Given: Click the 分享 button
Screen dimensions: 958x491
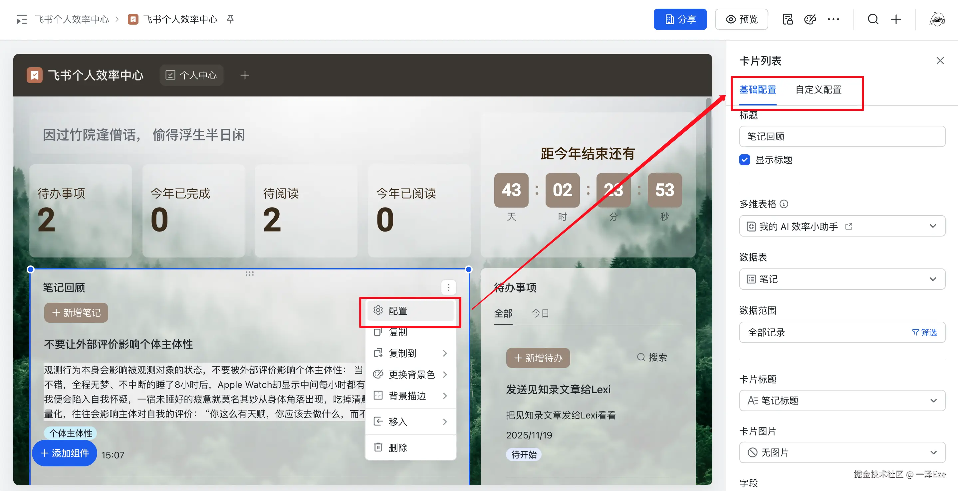Looking at the screenshot, I should pyautogui.click(x=680, y=19).
